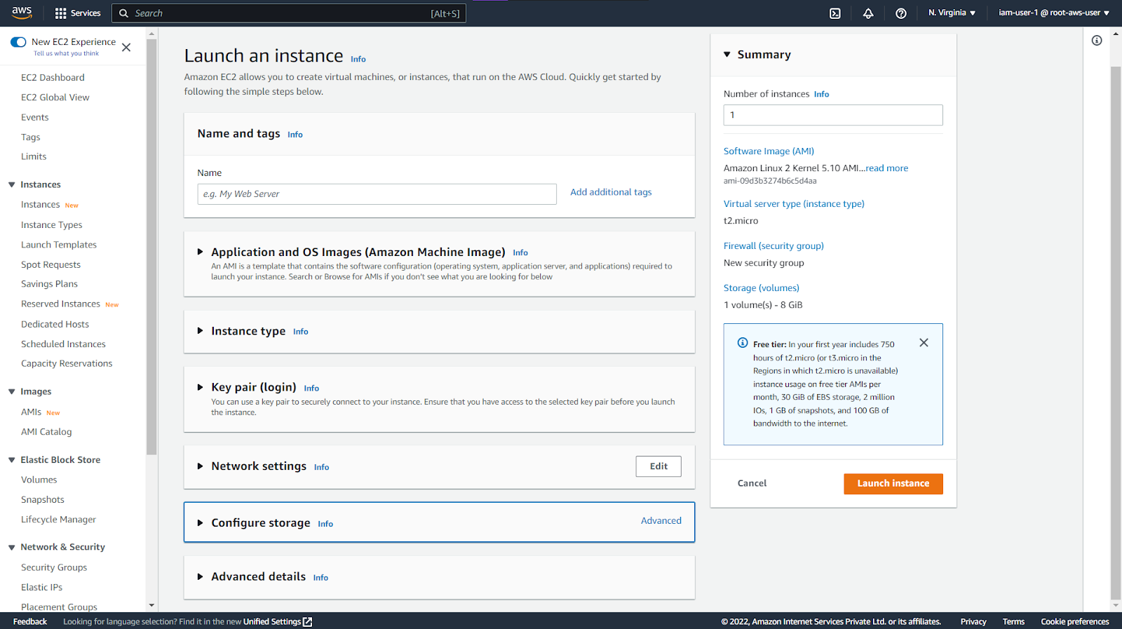Viewport: 1122px width, 629px height.
Task: Open the iam-user-1 account dropdown
Action: [1054, 13]
